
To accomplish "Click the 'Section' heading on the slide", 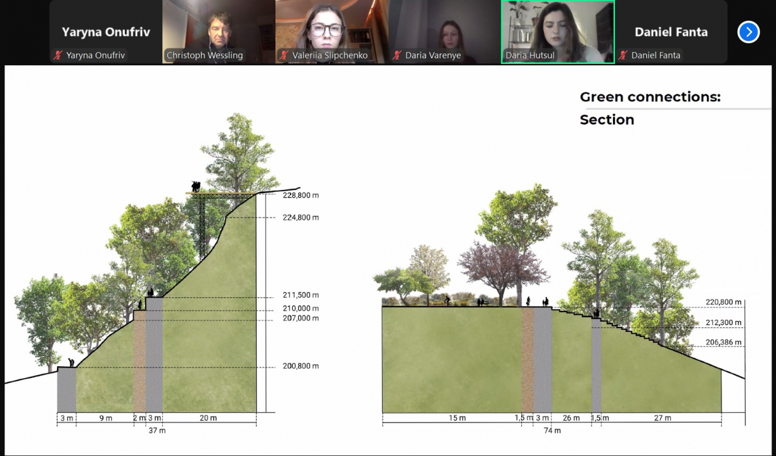I will [x=607, y=120].
